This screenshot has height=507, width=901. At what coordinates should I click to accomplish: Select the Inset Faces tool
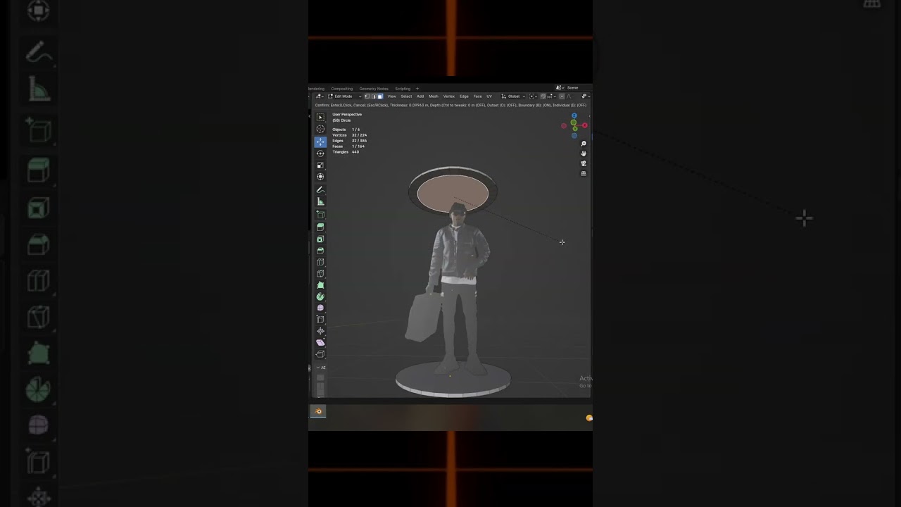coord(320,239)
